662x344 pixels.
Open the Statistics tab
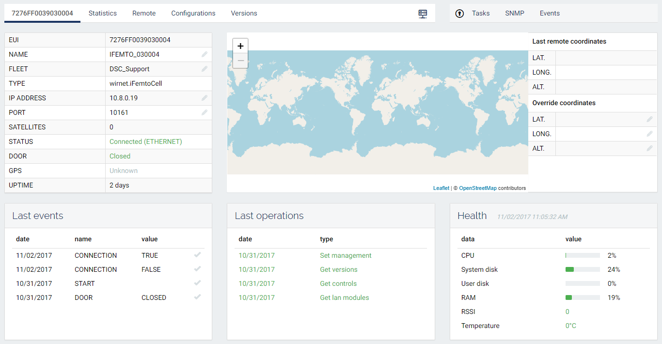(x=102, y=13)
